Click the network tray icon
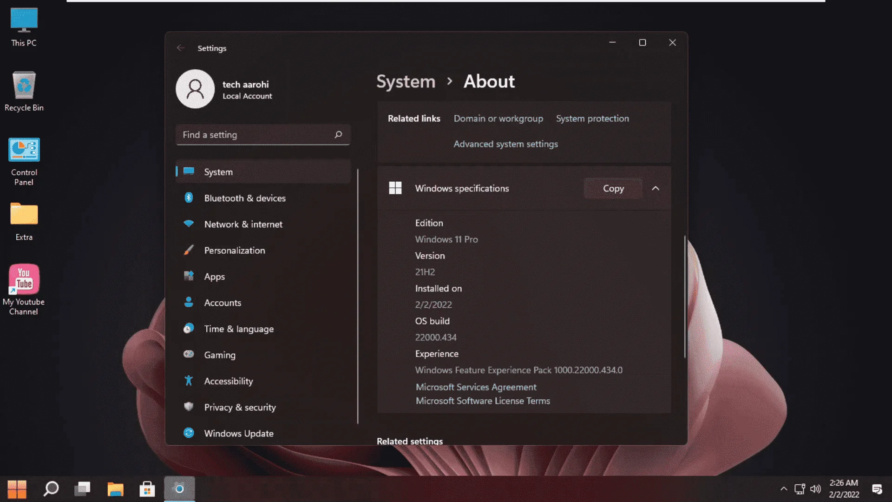 tap(800, 489)
